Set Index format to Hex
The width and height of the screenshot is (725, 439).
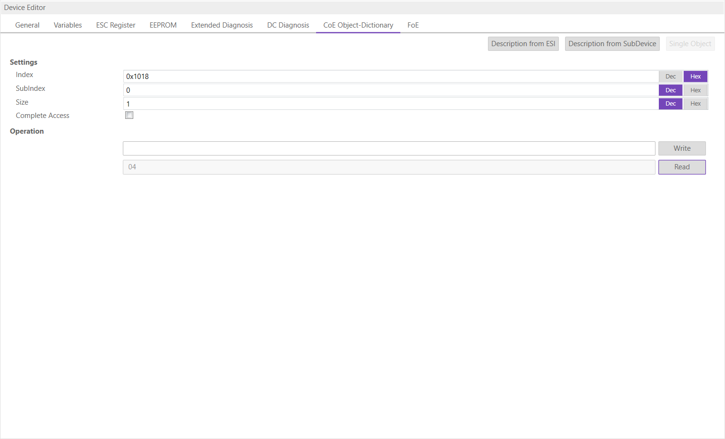[x=695, y=77]
